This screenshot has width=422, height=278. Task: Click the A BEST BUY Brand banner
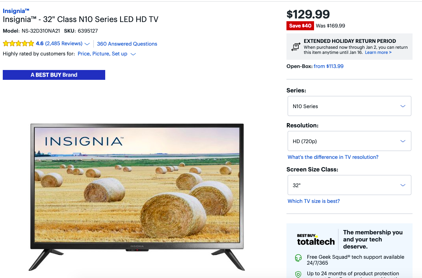[x=54, y=75]
